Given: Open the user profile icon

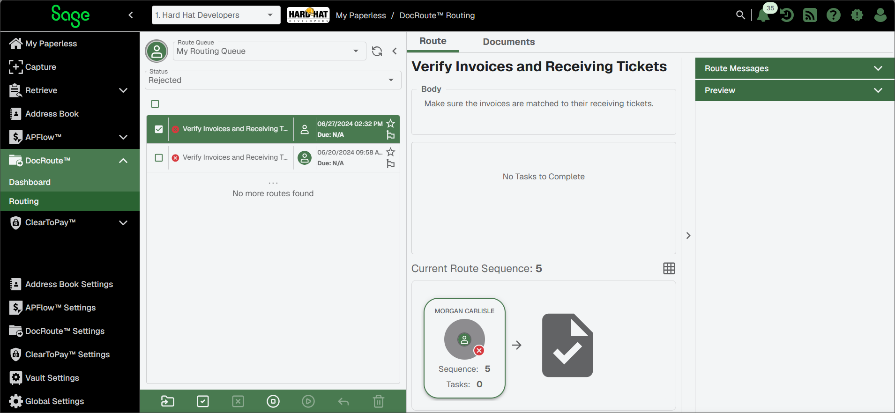Looking at the screenshot, I should tap(880, 15).
